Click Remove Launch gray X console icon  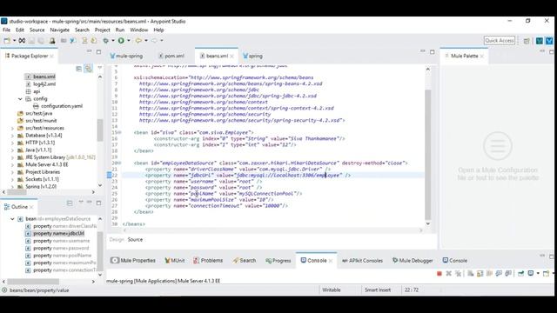pos(449,274)
